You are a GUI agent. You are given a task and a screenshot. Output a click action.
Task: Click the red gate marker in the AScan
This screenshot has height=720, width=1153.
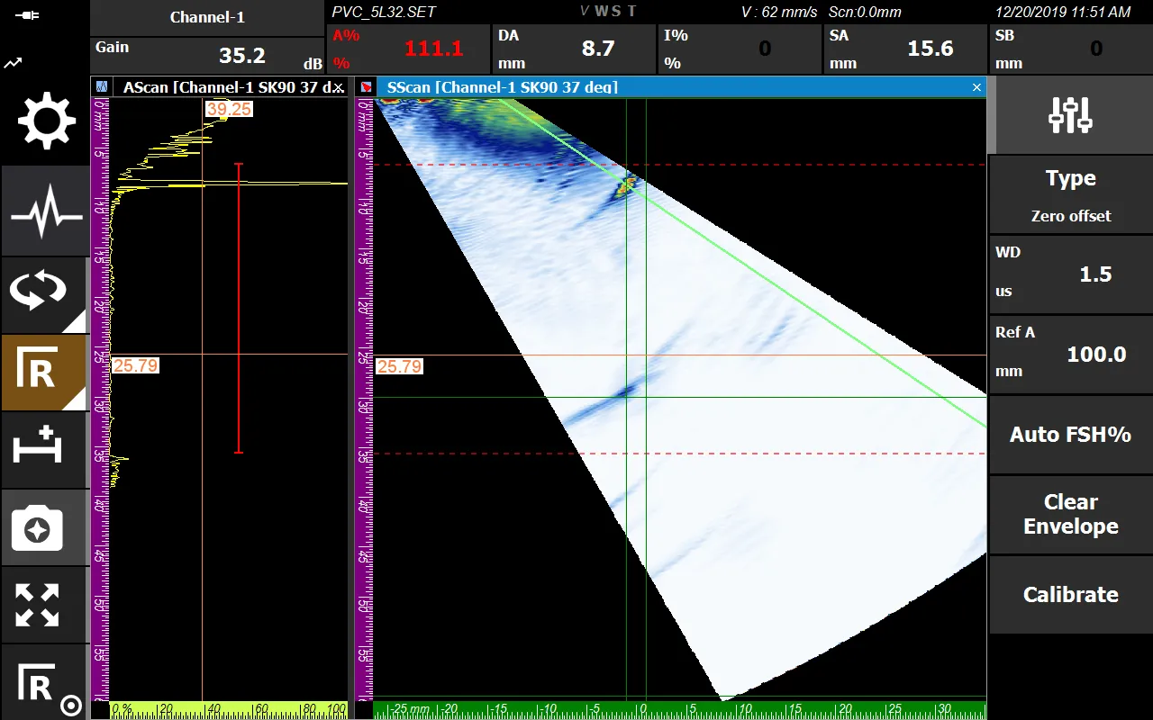(239, 308)
